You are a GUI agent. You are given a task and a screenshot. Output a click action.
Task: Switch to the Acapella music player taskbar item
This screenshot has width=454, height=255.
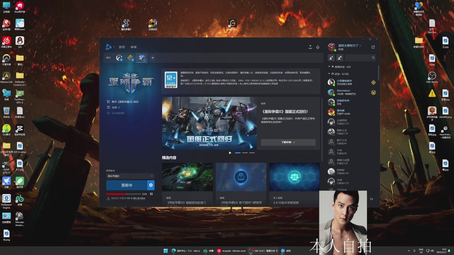(232, 250)
